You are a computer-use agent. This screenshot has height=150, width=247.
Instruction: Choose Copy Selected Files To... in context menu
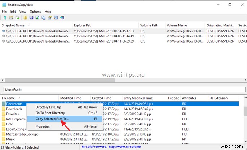65,119
